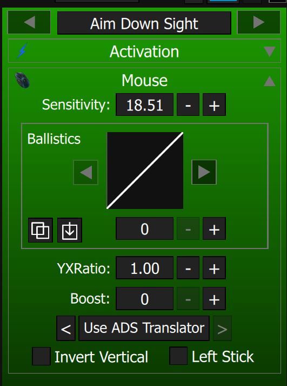Image resolution: width=287 pixels, height=386 pixels.
Task: Switch translator option with left chevron
Action: (x=66, y=329)
